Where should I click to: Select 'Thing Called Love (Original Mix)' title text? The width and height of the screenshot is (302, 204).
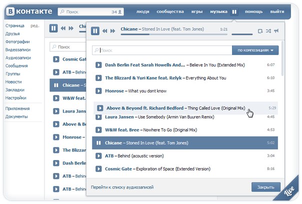tap(216, 108)
